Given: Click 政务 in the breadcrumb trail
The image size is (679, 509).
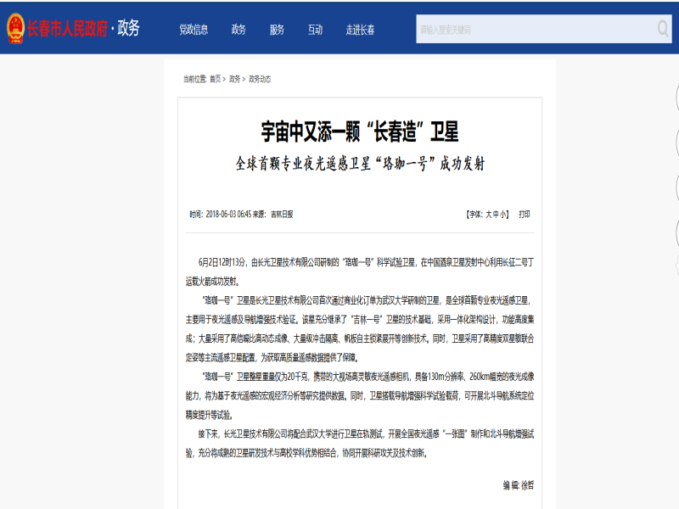Looking at the screenshot, I should coord(234,79).
